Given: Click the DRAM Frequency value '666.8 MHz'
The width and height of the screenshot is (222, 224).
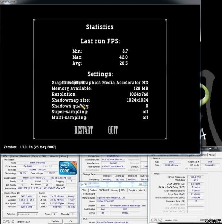Looking at the screenshot, I should coord(196,177).
